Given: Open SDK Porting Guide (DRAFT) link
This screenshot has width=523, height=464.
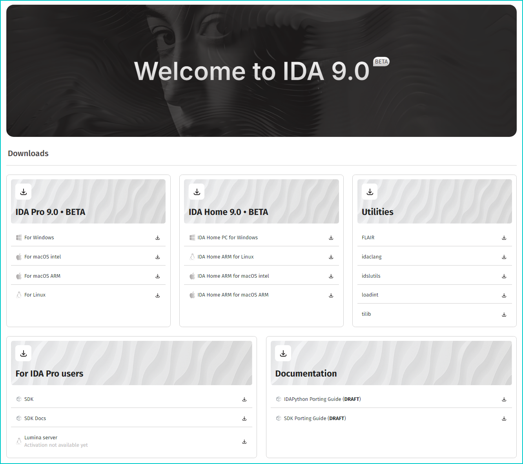Looking at the screenshot, I should tap(315, 419).
